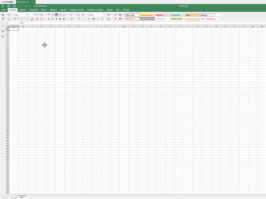Toggle underline Ч formatting
Viewport: 266px width, 199px height.
coord(21,19)
